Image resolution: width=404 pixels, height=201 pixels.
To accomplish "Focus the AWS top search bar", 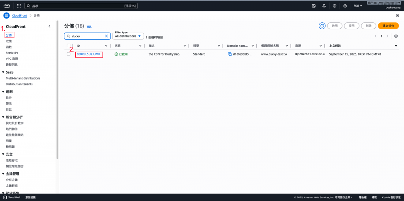I will (81, 6).
